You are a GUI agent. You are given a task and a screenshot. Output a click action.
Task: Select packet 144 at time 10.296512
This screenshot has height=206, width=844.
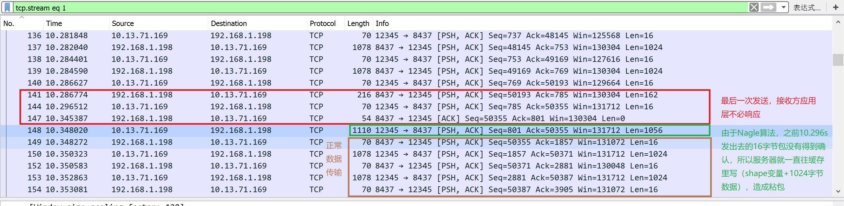416,107
